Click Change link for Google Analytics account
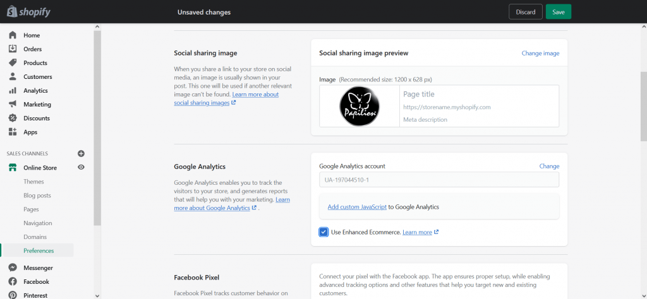This screenshot has width=647, height=299. [x=549, y=167]
